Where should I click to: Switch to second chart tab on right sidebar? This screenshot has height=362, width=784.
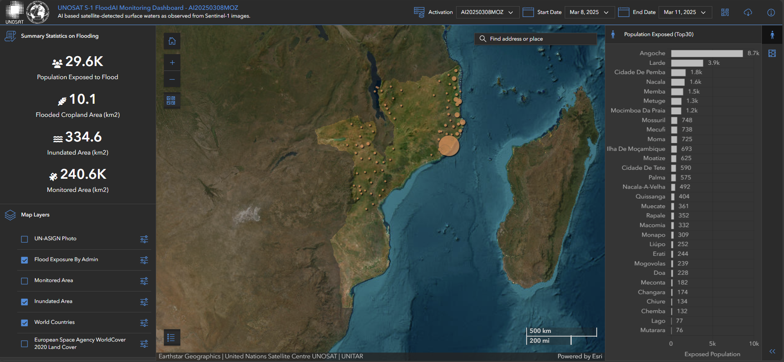pyautogui.click(x=772, y=53)
